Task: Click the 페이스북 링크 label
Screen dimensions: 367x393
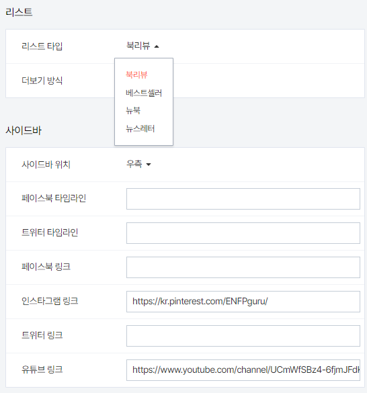Action: pyautogui.click(x=46, y=267)
